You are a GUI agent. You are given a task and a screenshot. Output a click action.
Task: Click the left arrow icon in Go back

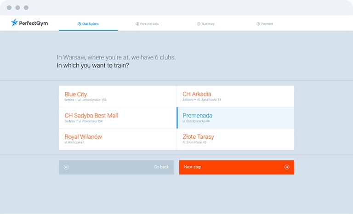click(66, 167)
